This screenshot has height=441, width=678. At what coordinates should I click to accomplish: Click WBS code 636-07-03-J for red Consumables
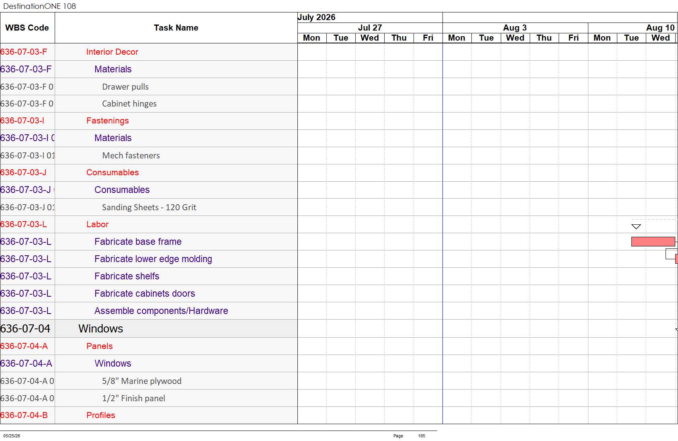click(23, 172)
